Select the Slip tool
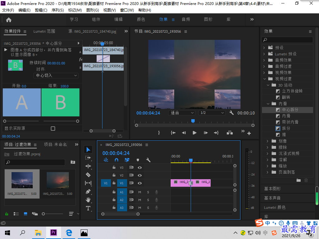319x239 pixels. coord(88,183)
